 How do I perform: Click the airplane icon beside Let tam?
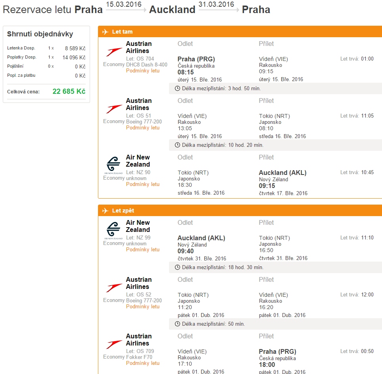[105, 32]
